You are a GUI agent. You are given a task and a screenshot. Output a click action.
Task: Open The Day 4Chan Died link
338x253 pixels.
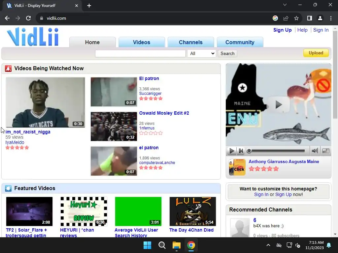click(191, 230)
